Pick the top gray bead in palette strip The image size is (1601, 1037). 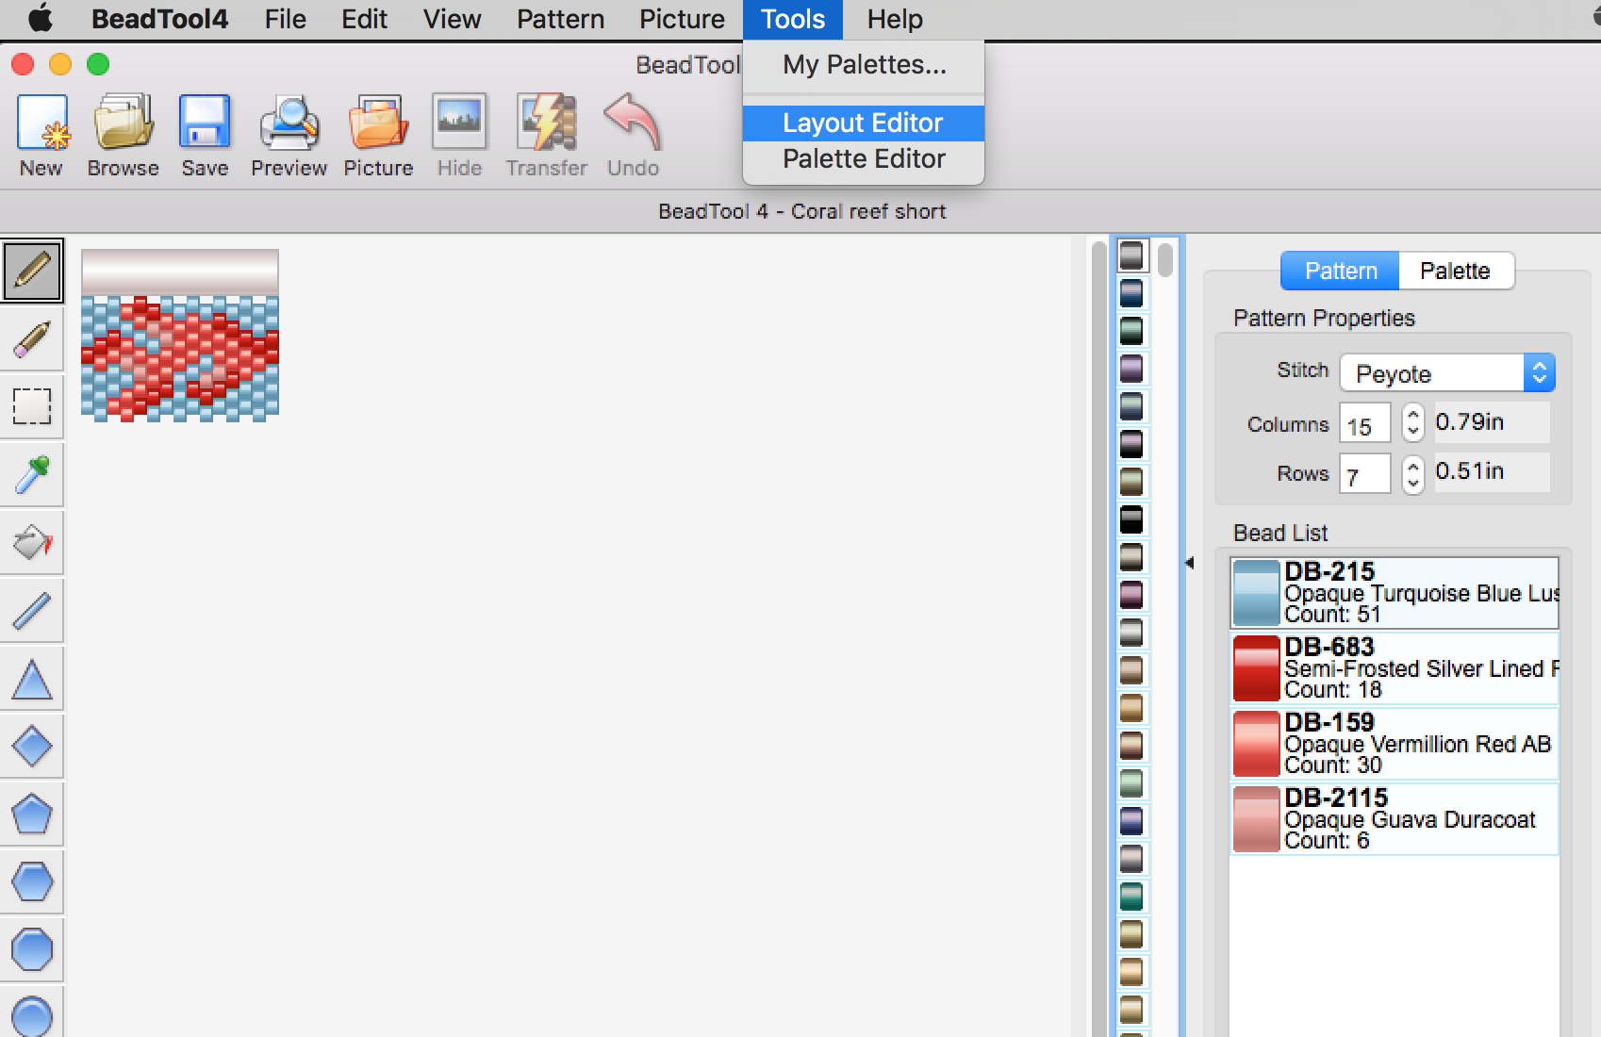1131,255
